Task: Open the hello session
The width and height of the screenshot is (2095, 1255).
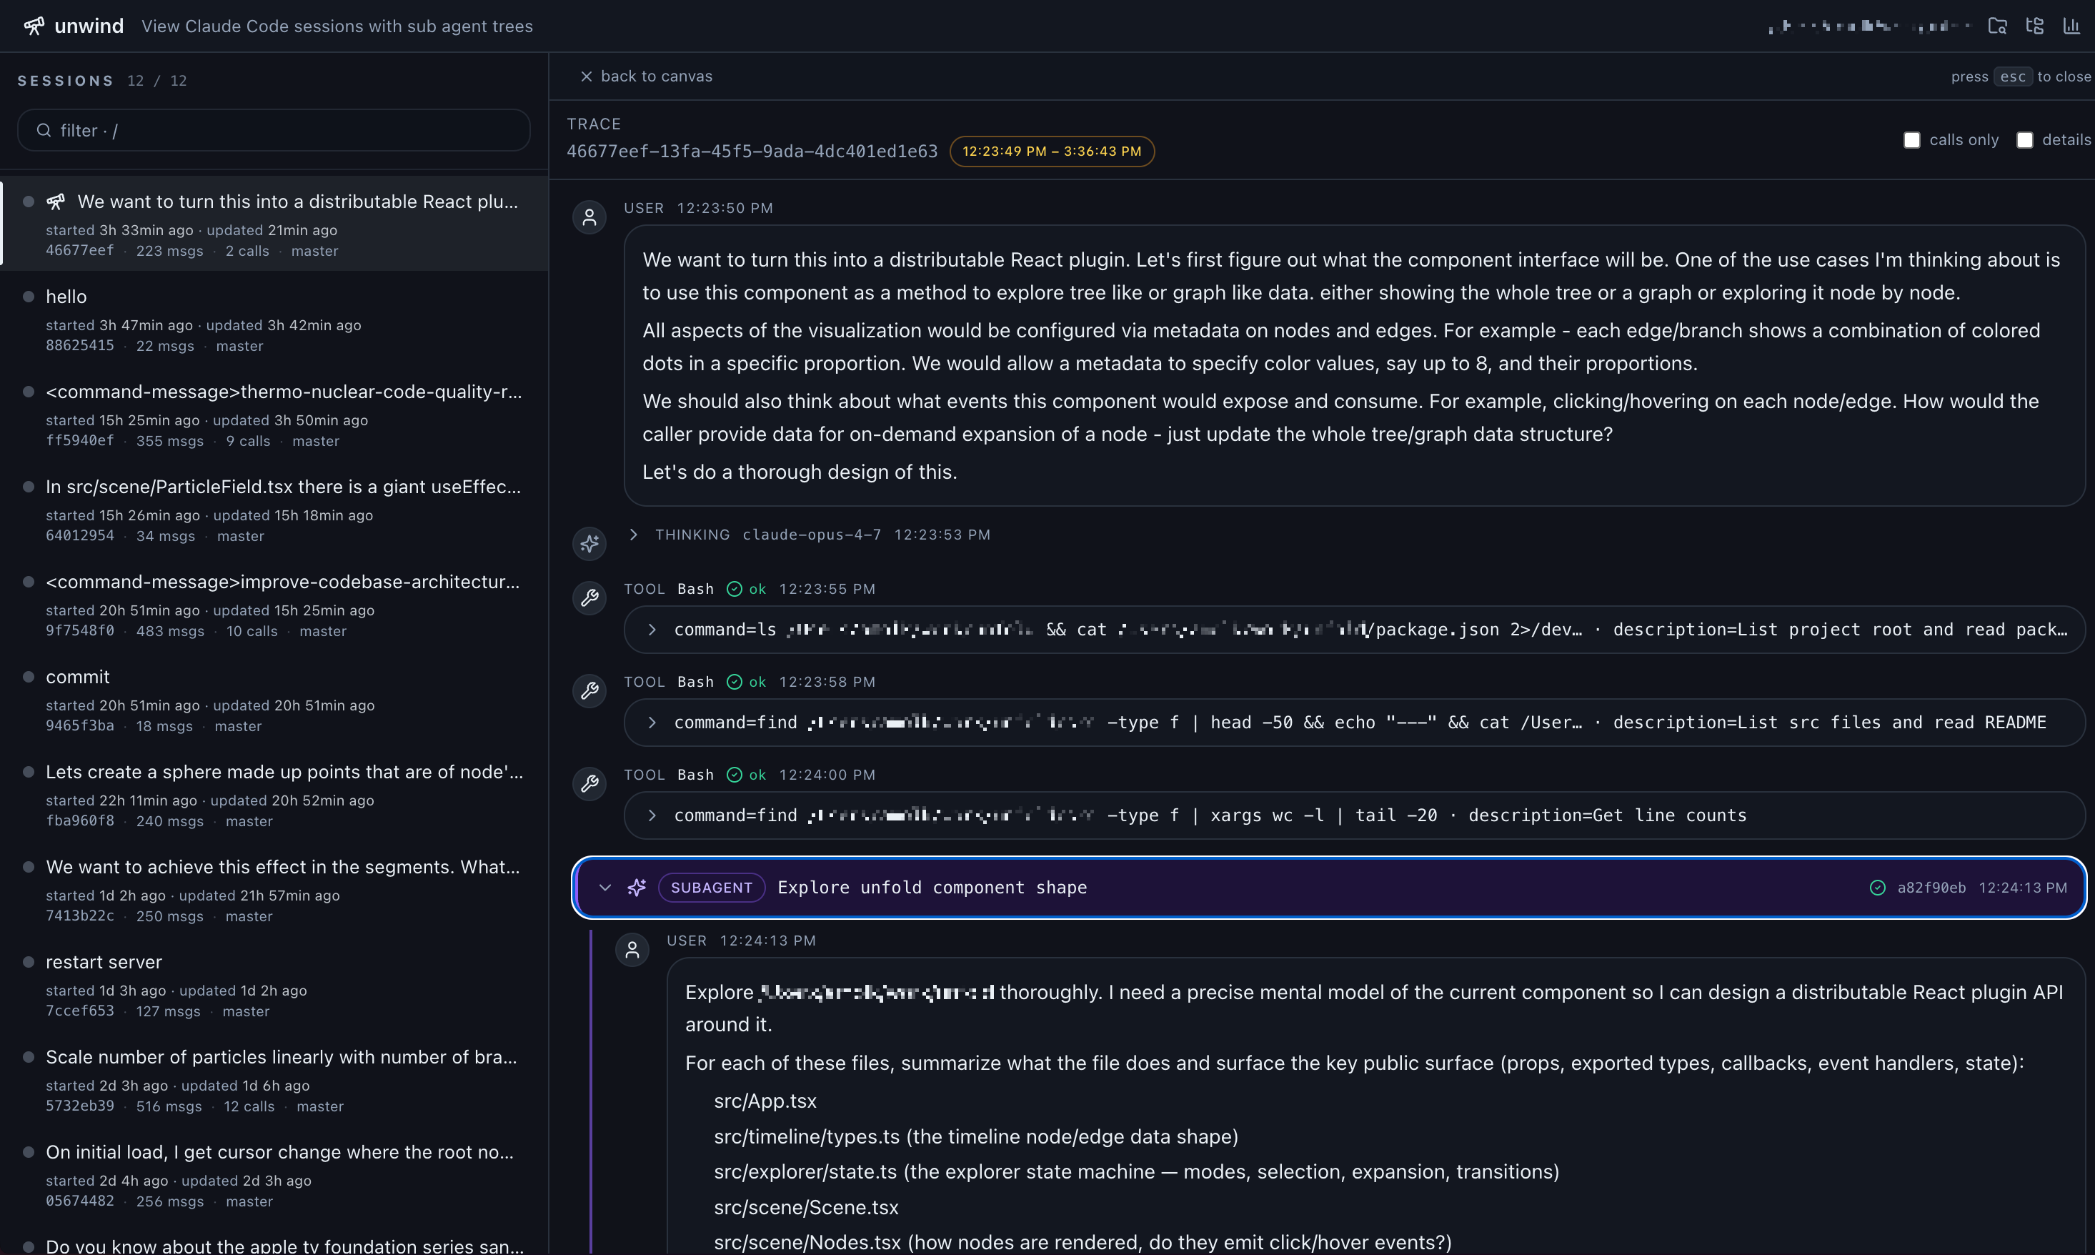Action: click(x=275, y=319)
